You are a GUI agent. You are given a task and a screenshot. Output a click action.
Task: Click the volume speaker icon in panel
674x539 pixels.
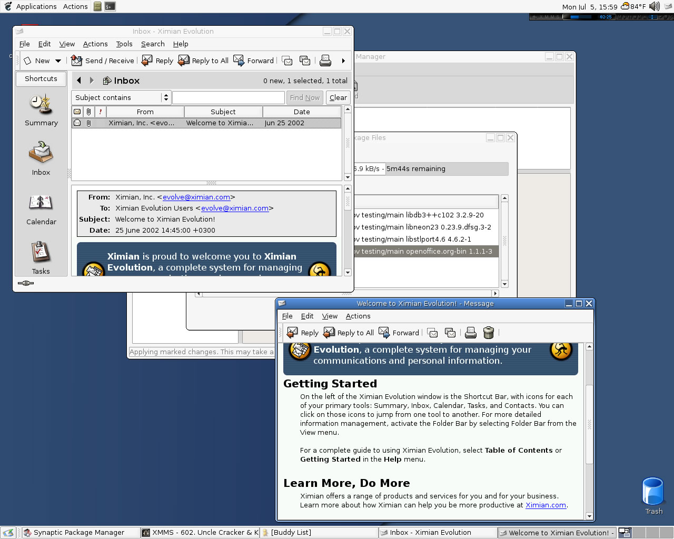pos(655,6)
